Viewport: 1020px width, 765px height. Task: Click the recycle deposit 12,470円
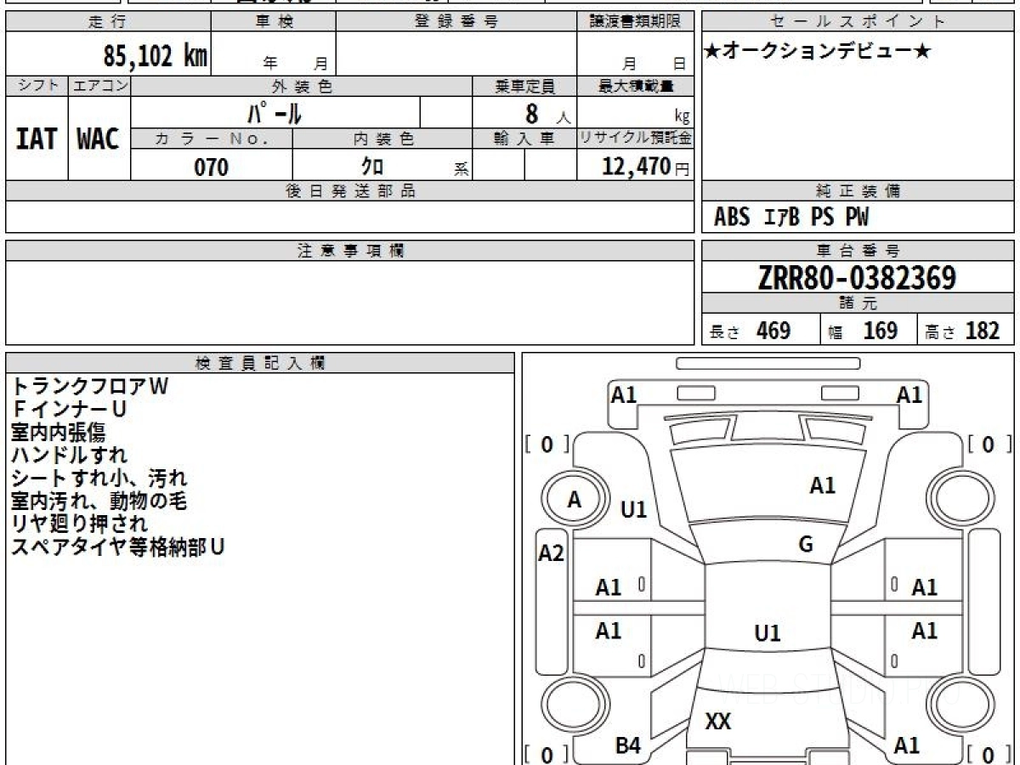tap(646, 167)
